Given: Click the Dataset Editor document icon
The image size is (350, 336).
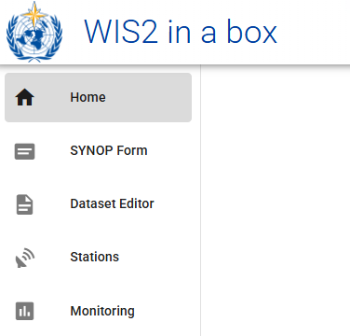Looking at the screenshot, I should coord(24,204).
